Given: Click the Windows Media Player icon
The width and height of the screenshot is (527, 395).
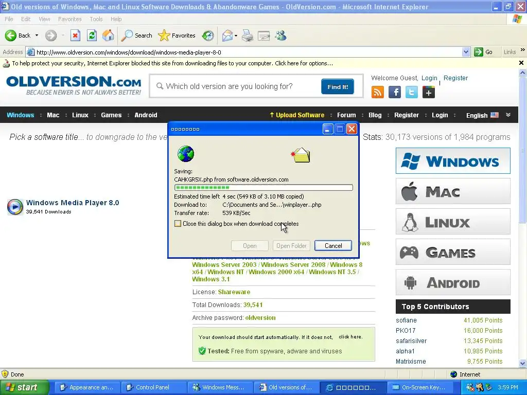Looking at the screenshot, I should click(15, 207).
